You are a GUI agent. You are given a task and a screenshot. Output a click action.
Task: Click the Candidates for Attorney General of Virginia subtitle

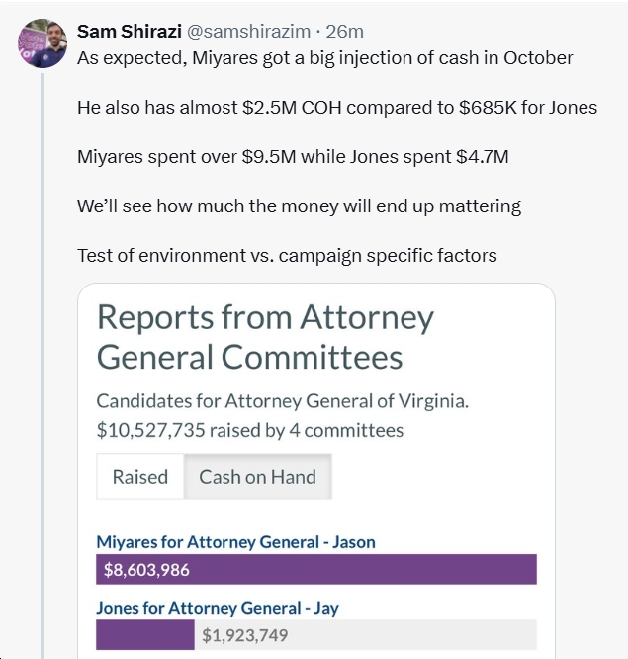pos(282,401)
